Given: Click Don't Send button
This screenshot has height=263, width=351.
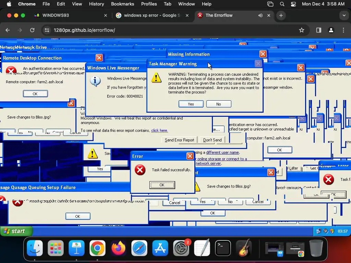Looking at the screenshot, I should pos(212,140).
